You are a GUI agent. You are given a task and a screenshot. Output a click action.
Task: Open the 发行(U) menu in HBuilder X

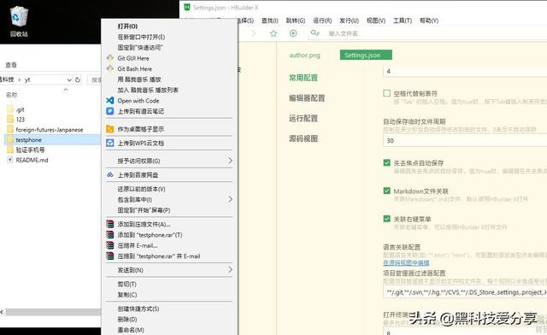click(349, 21)
